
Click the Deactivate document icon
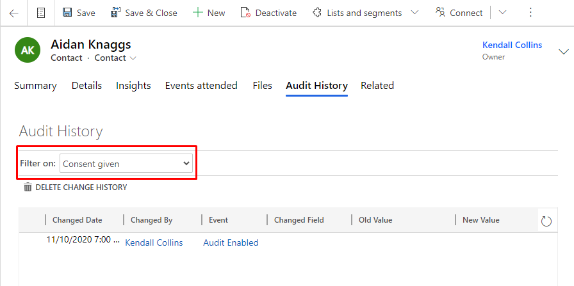(245, 13)
